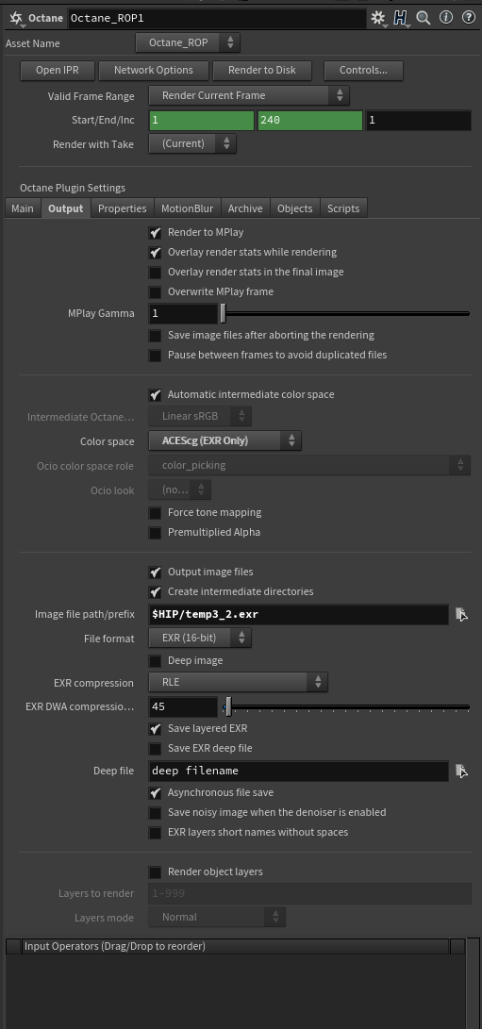Open the gear parameter settings menu
Screen dimensions: 482x1029
[378, 18]
